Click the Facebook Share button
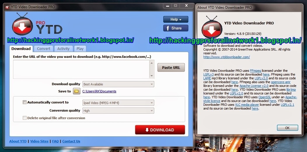307x152 pixels. tap(176, 28)
